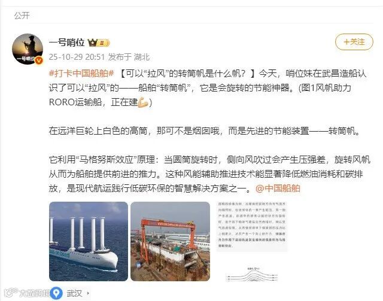Open the shipyard gantry crane photo
383x301 pixels.
[x=170, y=241]
